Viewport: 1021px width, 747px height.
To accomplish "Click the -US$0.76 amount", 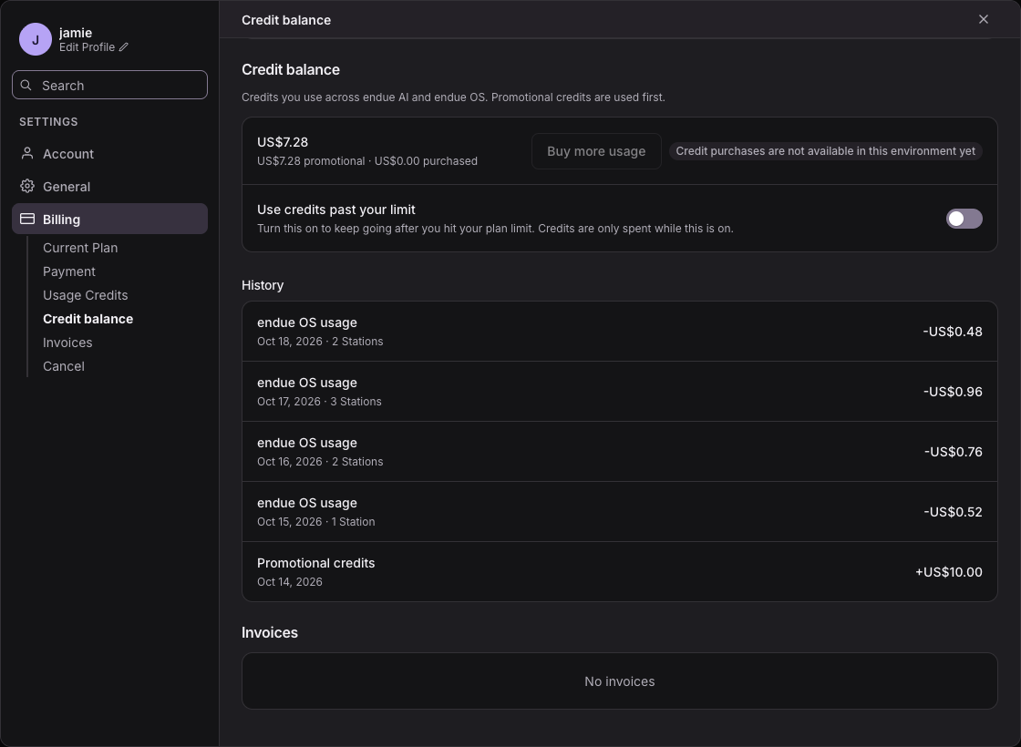I will (x=954, y=452).
